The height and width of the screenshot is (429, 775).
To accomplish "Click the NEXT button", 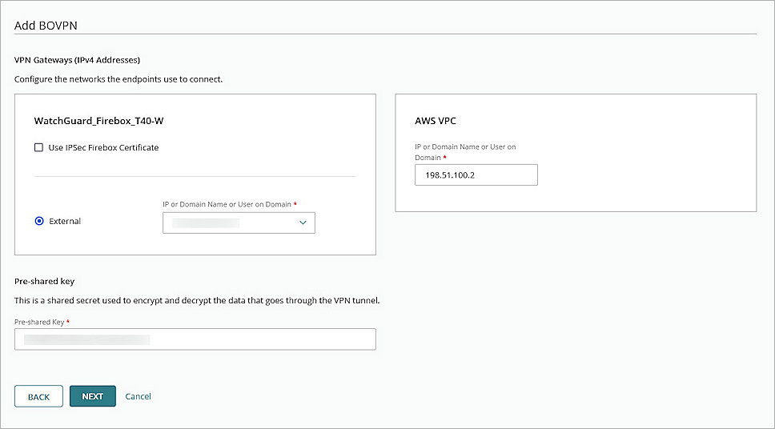I will coord(92,396).
